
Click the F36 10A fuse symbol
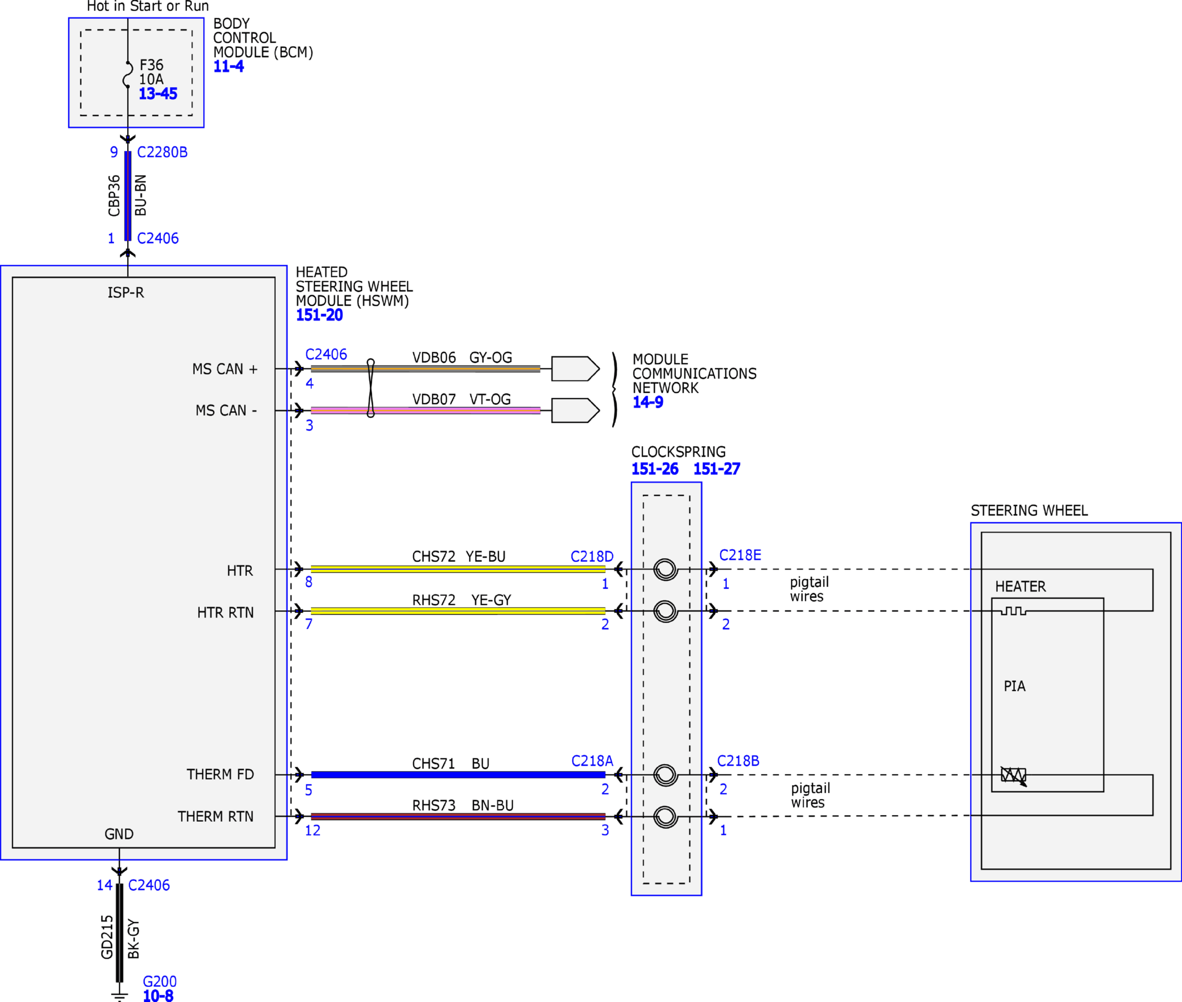tap(128, 74)
